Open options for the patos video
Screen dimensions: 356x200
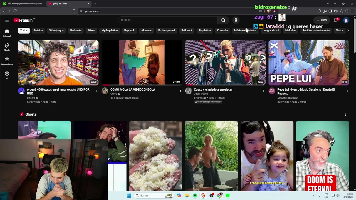coord(97,90)
